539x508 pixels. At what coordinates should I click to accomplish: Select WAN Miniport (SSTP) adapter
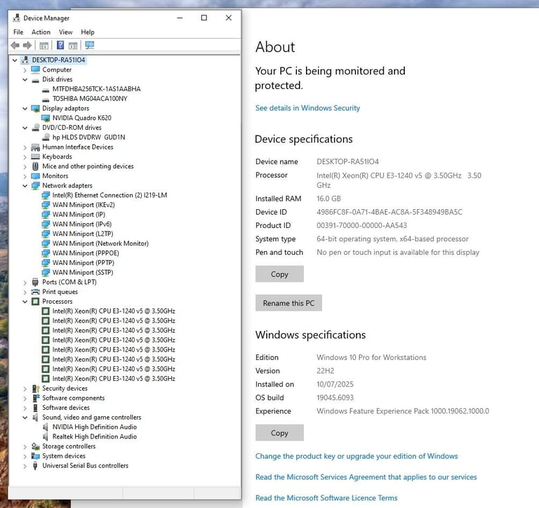pyautogui.click(x=83, y=272)
